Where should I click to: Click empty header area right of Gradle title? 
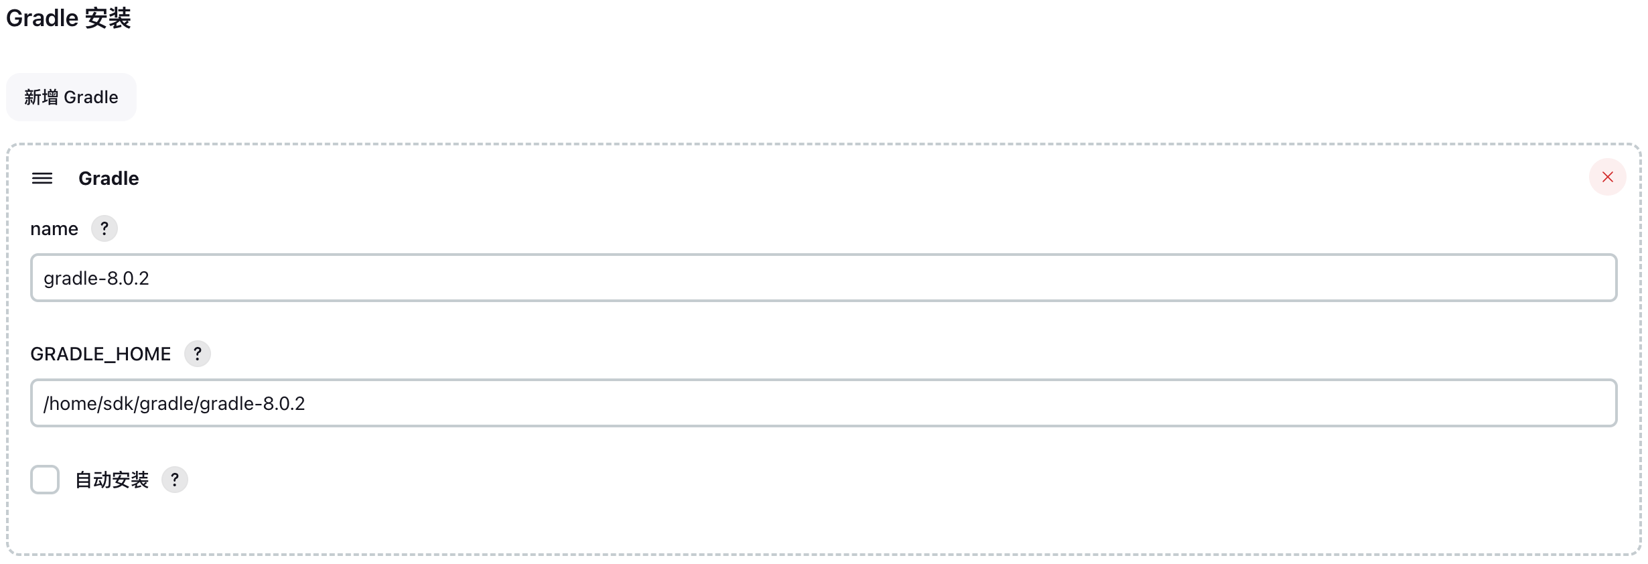point(804,178)
